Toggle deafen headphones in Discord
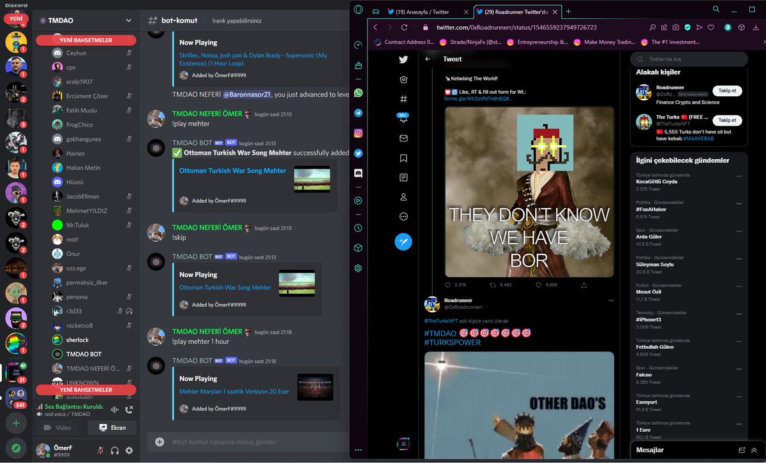The width and height of the screenshot is (766, 463). pyautogui.click(x=115, y=450)
